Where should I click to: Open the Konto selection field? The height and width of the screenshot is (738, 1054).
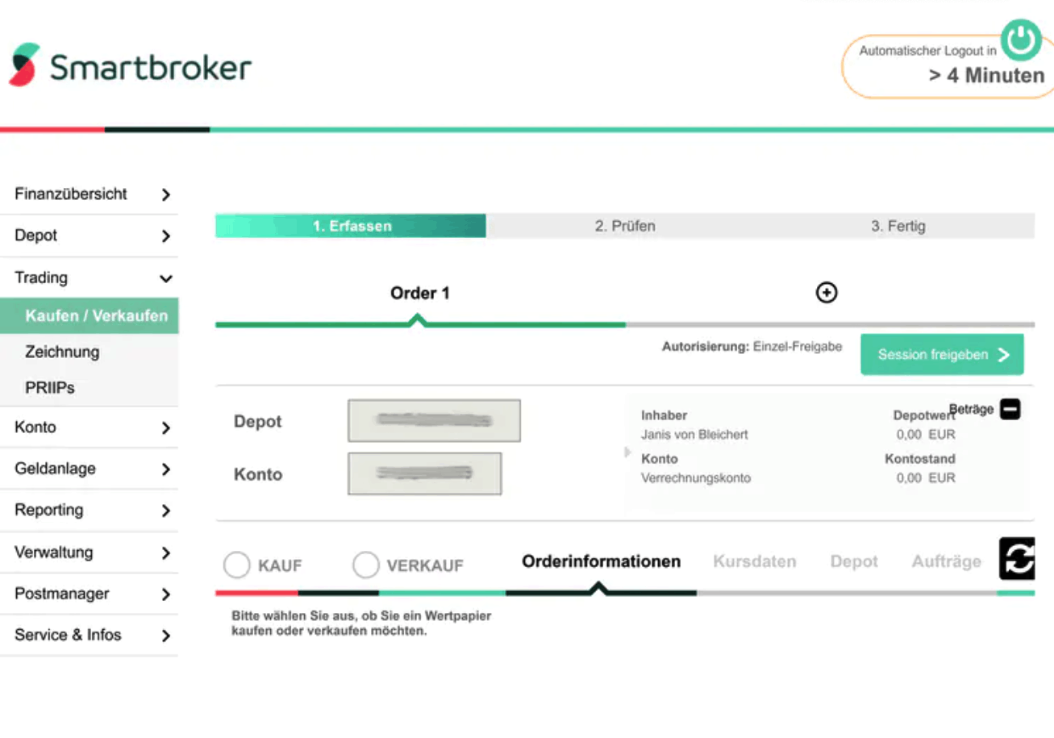(x=424, y=473)
